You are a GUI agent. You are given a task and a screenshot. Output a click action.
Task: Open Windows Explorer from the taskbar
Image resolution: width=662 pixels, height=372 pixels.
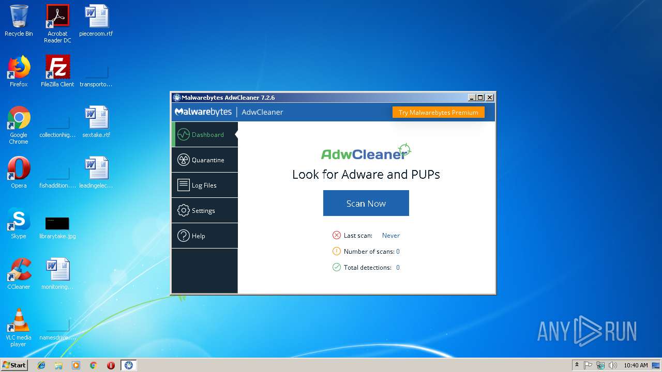58,365
